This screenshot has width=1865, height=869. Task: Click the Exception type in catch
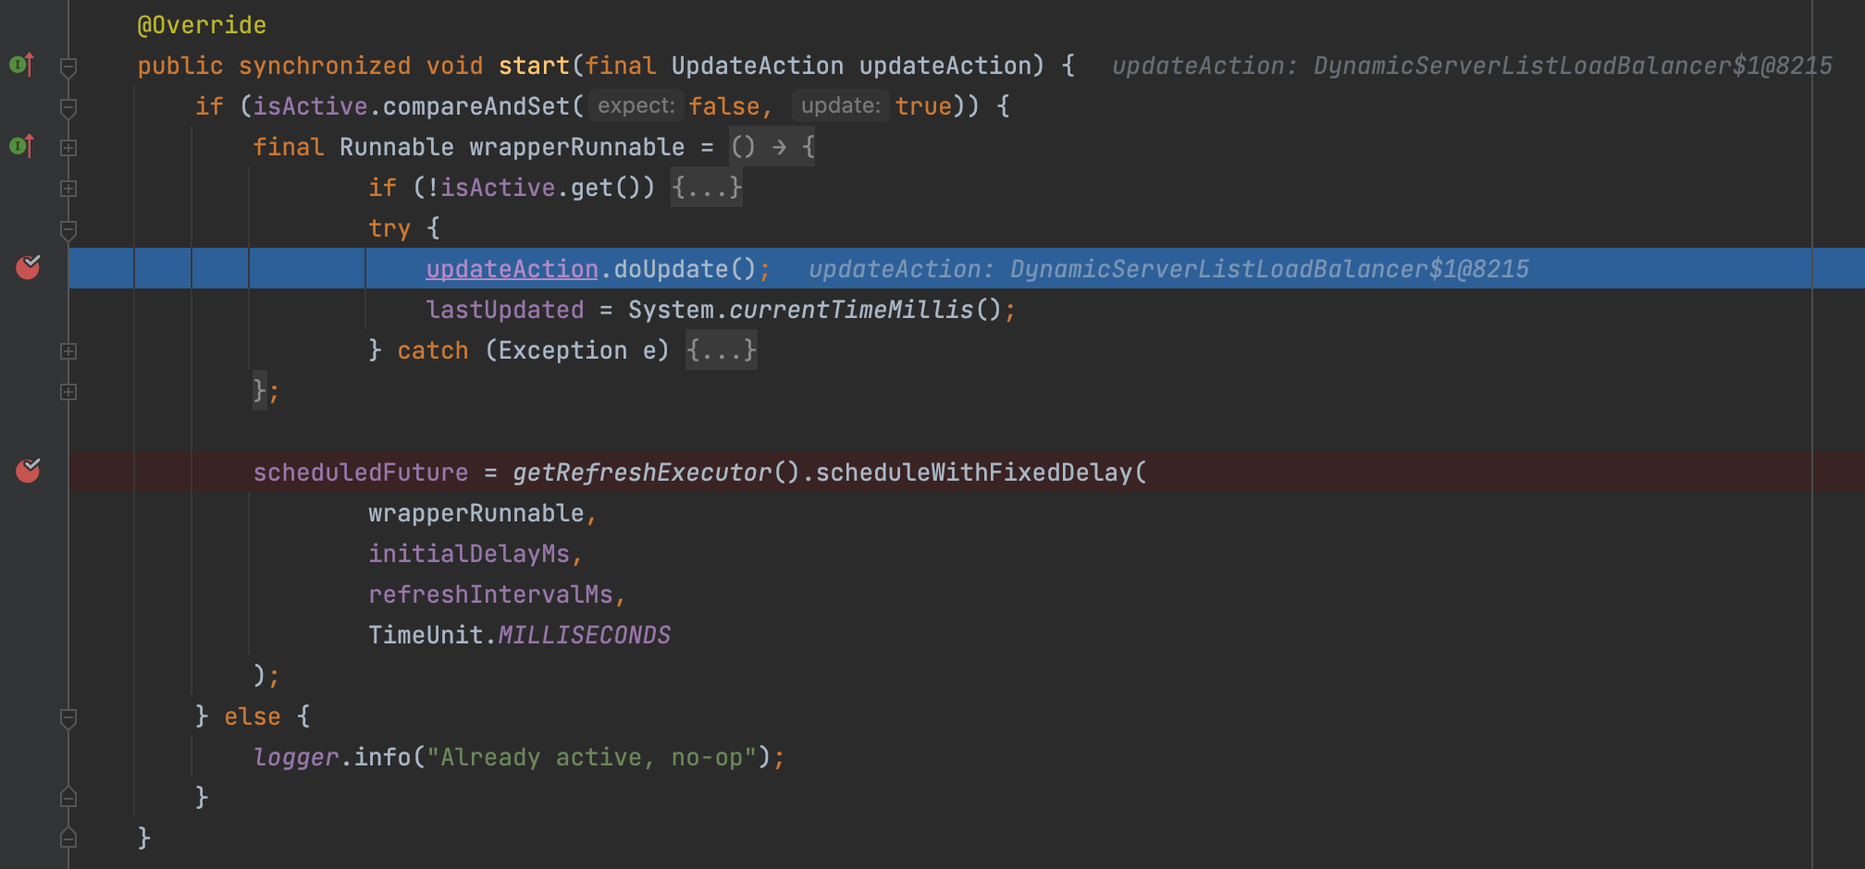[x=562, y=350]
